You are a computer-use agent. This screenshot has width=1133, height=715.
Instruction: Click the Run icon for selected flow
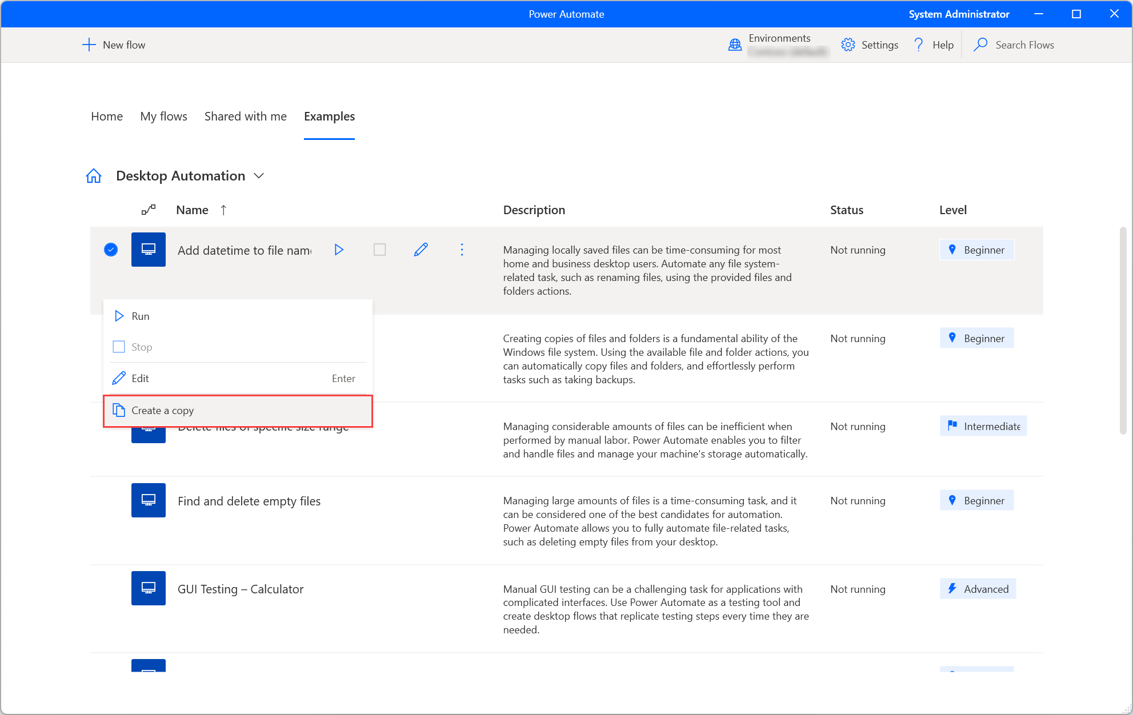341,250
